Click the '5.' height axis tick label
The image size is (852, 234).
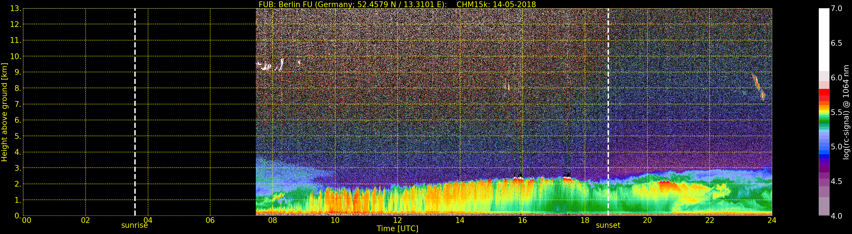tap(18, 136)
